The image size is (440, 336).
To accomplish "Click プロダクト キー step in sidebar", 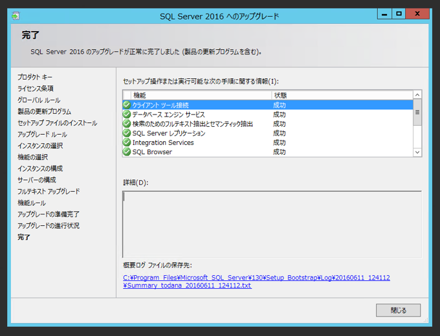I will tap(35, 77).
